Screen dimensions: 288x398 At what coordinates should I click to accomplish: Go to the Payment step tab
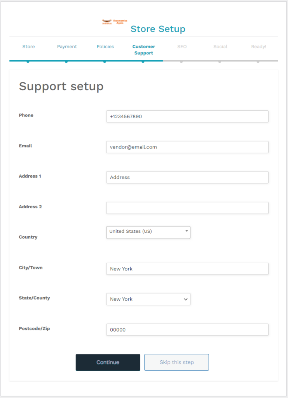(x=67, y=47)
